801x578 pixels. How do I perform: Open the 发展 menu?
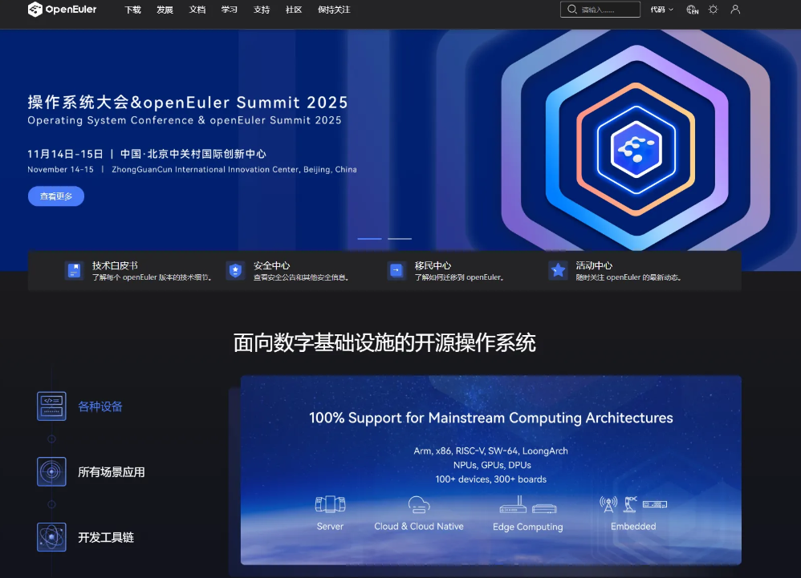[165, 10]
